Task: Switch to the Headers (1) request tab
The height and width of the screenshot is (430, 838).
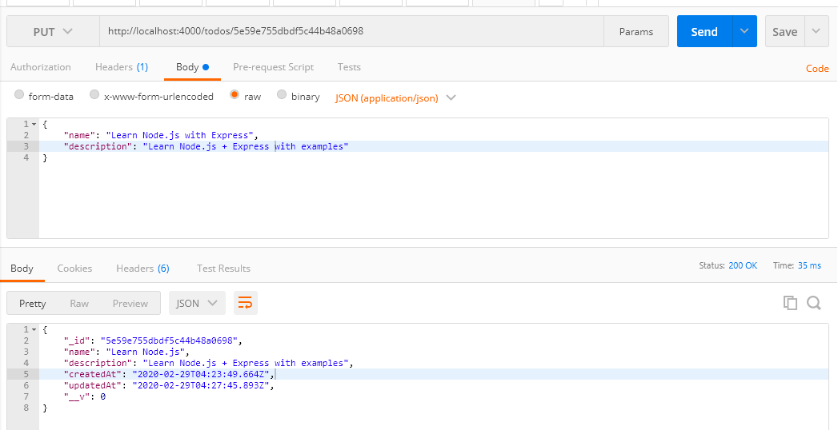Action: tap(122, 66)
